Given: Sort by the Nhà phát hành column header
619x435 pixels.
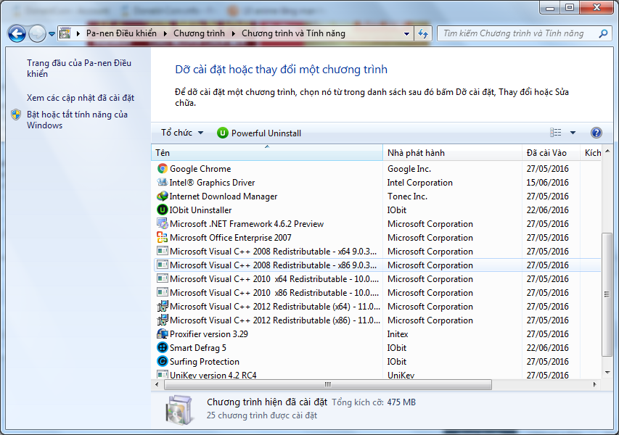Looking at the screenshot, I should click(452, 153).
